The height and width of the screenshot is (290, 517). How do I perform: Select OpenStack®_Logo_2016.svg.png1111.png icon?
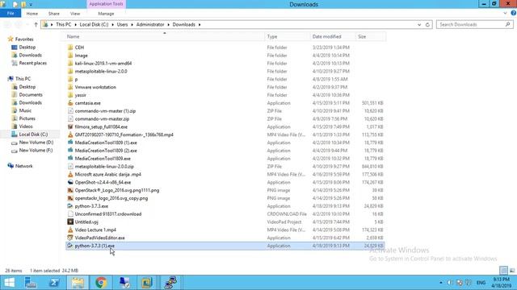pyautogui.click(x=70, y=190)
